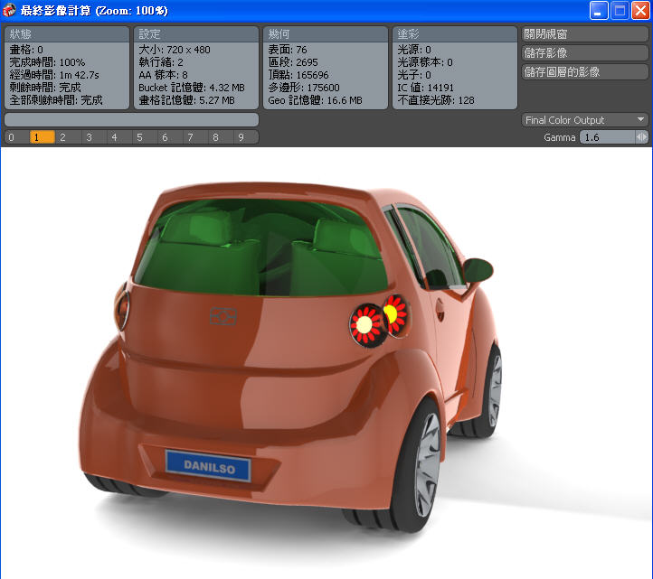This screenshot has width=653, height=579.
Task: Click the render progress bar
Action: click(x=132, y=120)
